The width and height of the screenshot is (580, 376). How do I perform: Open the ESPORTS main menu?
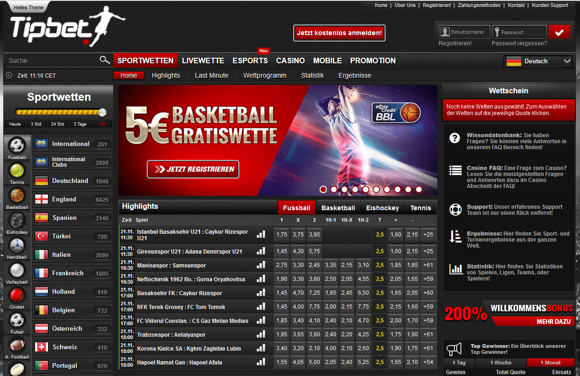(250, 61)
